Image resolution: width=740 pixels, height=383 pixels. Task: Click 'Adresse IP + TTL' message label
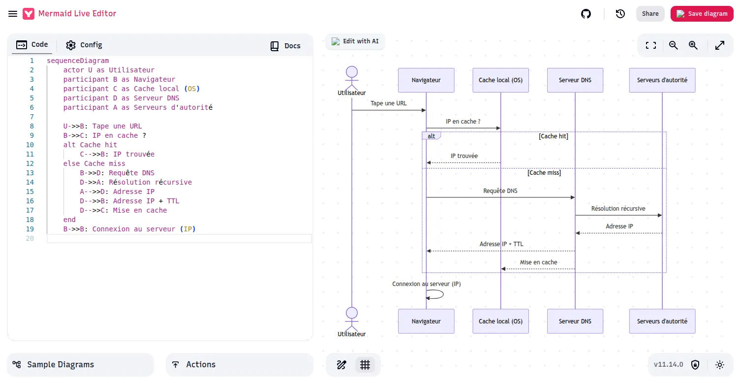(501, 244)
